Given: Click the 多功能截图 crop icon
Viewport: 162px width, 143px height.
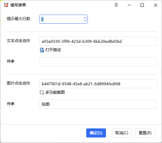Looking at the screenshot, I should [42, 92].
